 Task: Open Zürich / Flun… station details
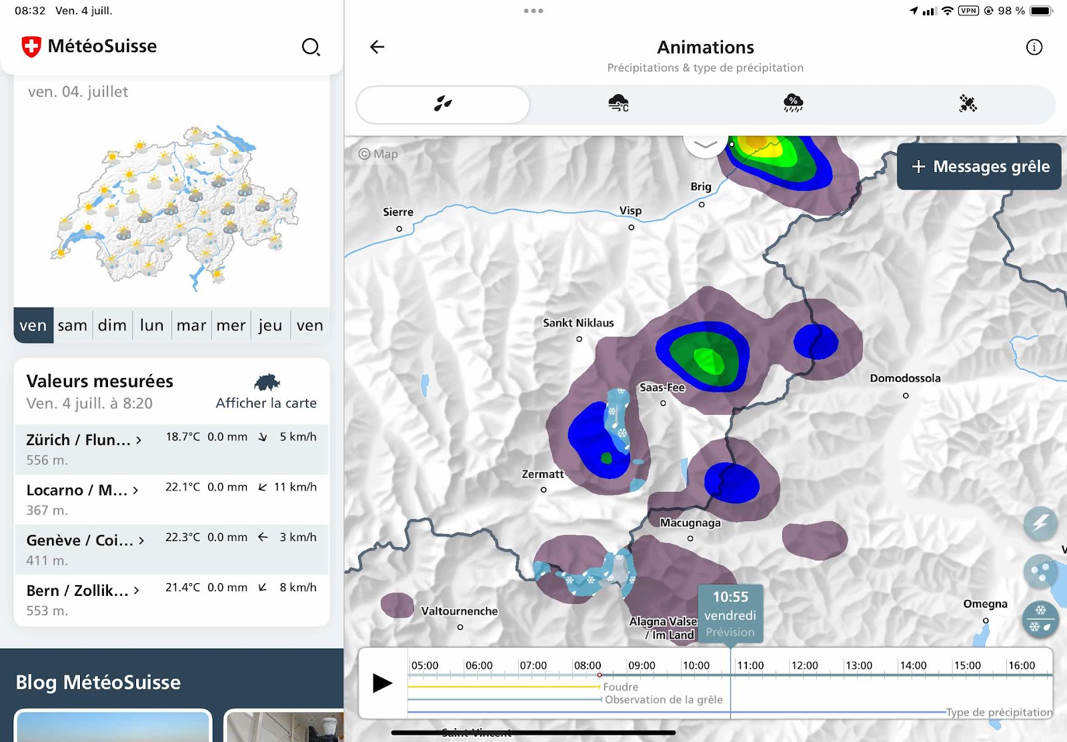[171, 449]
